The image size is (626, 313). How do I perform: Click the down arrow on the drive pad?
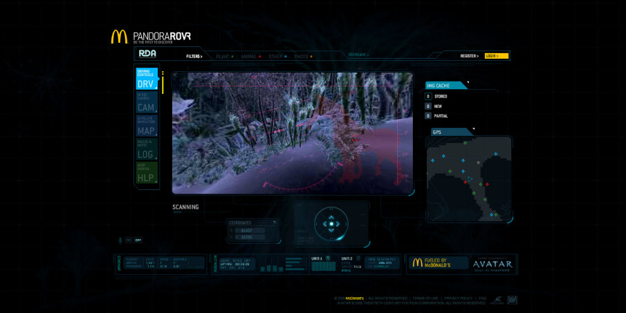[x=331, y=231]
